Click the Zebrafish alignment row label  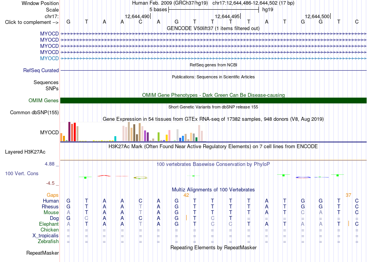coord(48,241)
